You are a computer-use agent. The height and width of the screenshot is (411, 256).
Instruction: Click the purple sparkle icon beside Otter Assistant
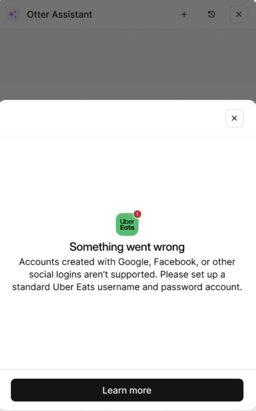click(x=13, y=14)
